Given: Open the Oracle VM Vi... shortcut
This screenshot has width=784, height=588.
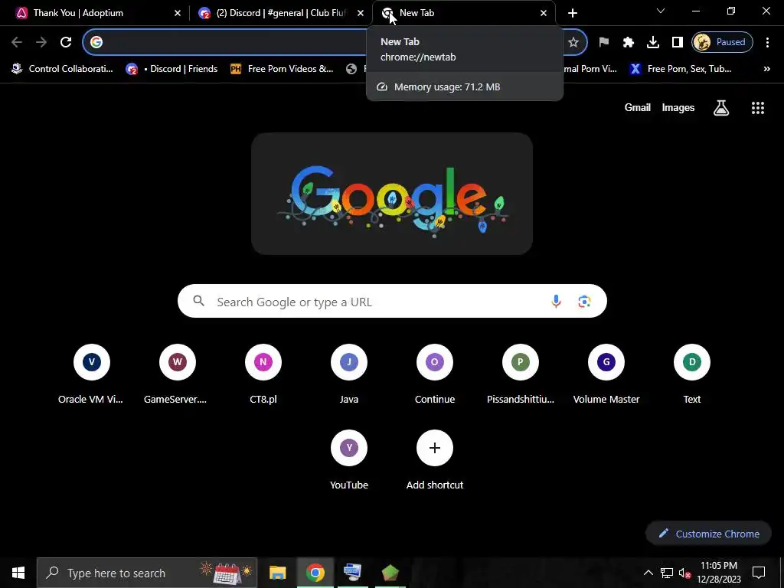Looking at the screenshot, I should click(x=91, y=374).
